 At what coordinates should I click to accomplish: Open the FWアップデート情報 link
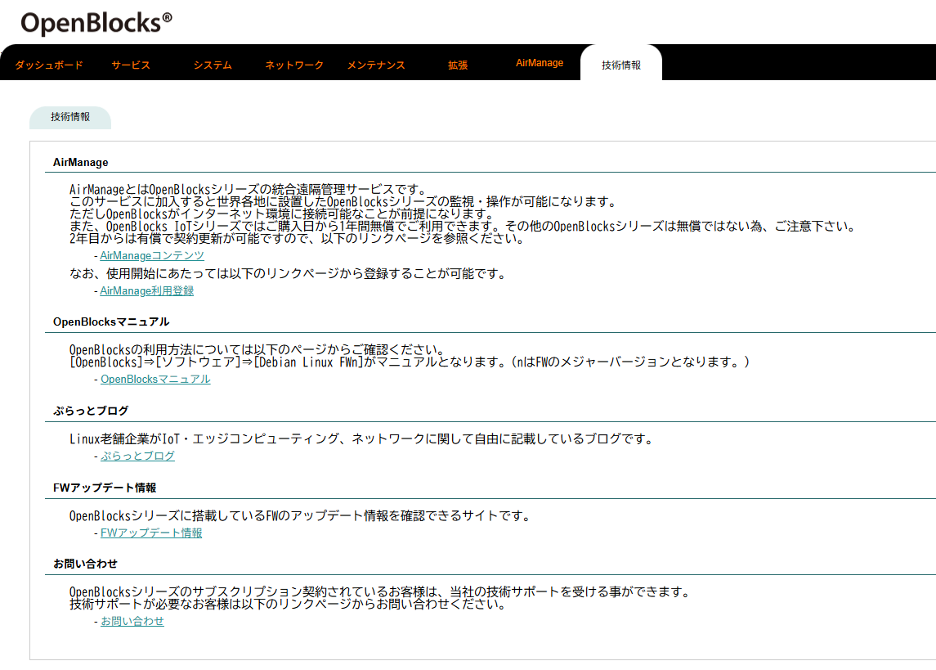click(151, 533)
